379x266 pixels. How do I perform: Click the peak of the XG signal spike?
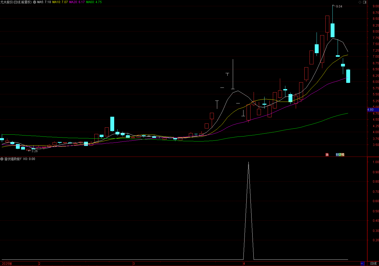[248, 162]
